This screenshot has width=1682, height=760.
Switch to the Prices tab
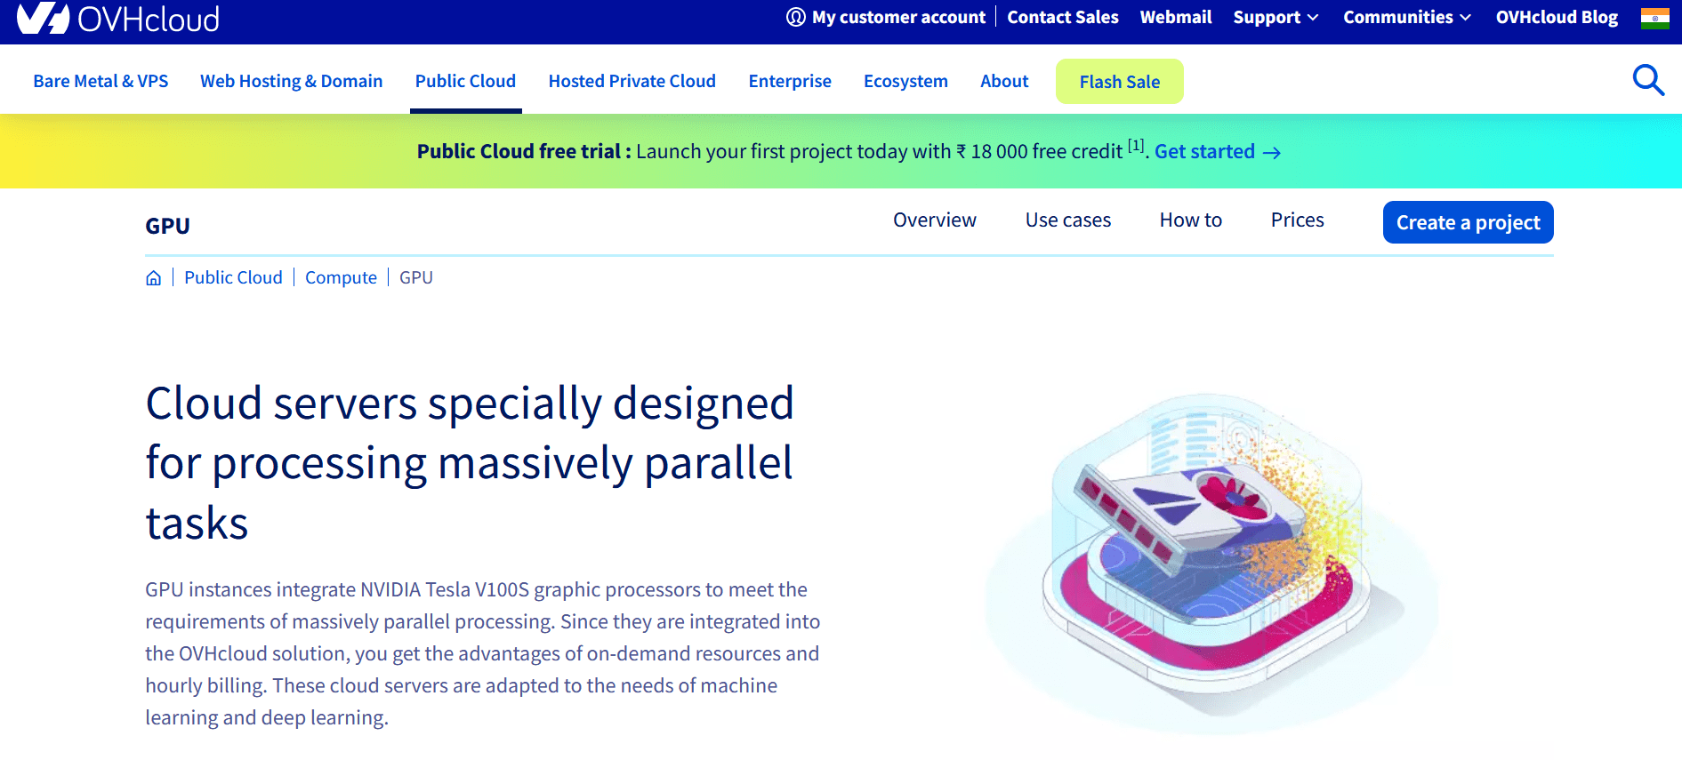[x=1297, y=220]
